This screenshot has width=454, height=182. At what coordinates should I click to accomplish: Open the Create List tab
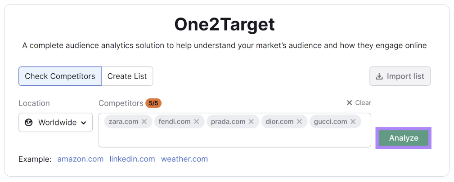click(127, 76)
